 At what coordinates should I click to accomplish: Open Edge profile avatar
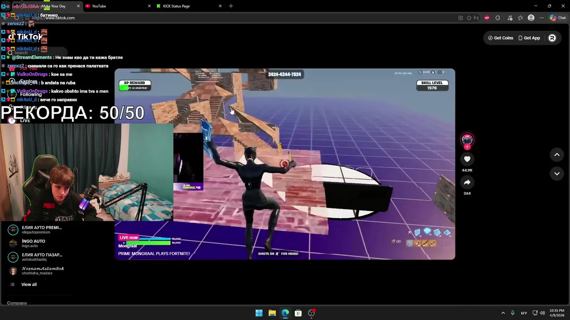point(531,18)
